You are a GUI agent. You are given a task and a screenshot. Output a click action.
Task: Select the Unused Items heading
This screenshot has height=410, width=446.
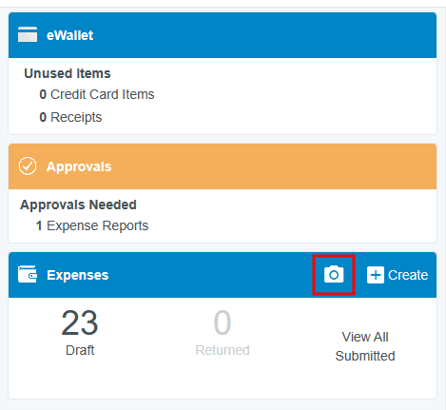68,73
